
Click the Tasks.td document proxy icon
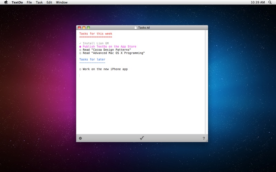pyautogui.click(x=136, y=28)
